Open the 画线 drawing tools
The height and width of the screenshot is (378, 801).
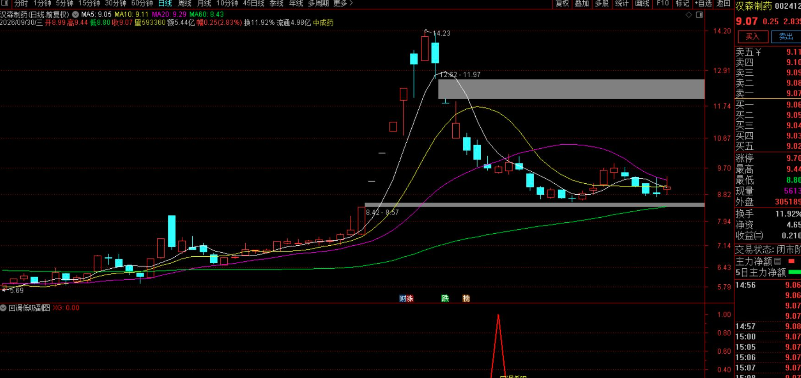click(642, 3)
